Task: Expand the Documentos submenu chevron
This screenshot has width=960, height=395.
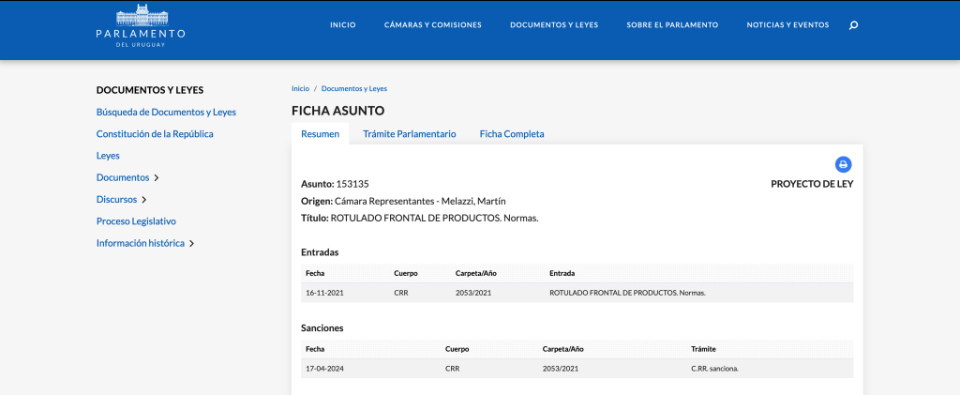Action: (x=157, y=177)
